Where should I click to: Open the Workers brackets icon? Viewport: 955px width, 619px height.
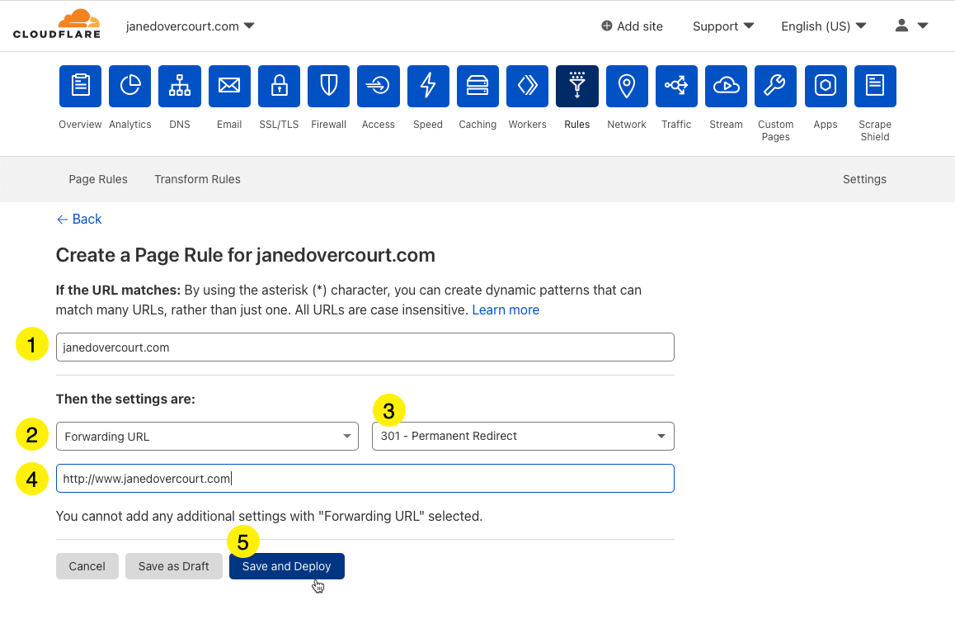(x=528, y=86)
